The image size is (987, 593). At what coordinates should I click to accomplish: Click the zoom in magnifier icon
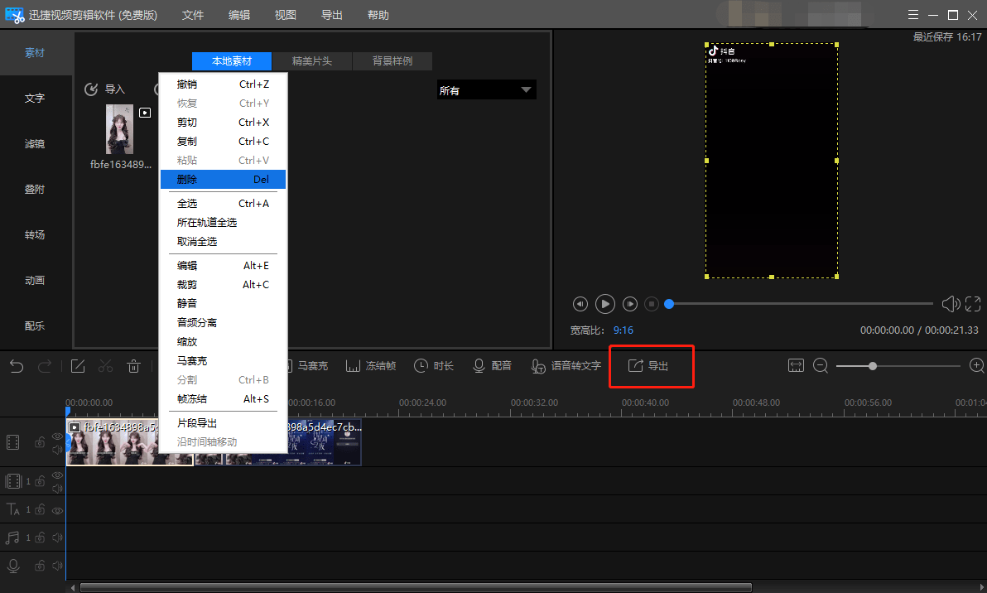[x=977, y=366]
